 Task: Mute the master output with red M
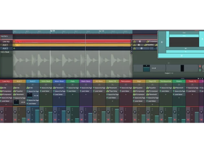[x=200, y=67]
